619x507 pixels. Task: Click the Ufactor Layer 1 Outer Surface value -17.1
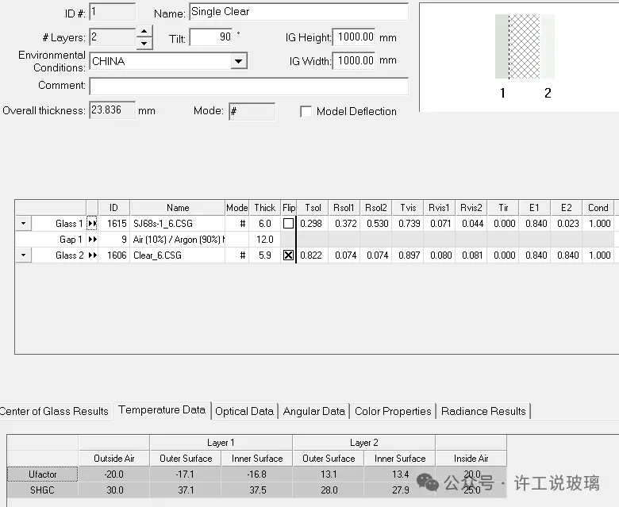[x=186, y=474]
